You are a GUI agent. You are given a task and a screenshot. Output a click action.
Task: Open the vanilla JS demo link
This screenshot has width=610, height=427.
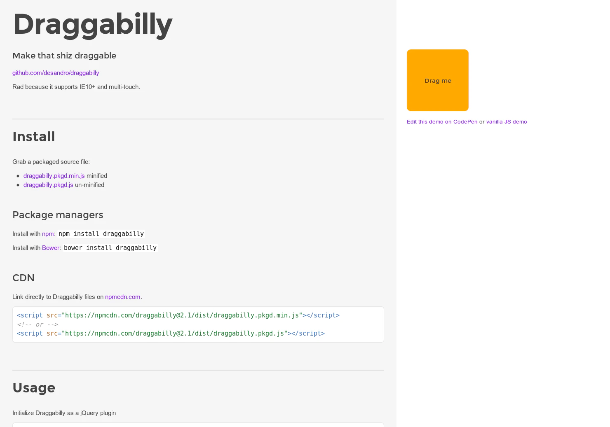507,122
